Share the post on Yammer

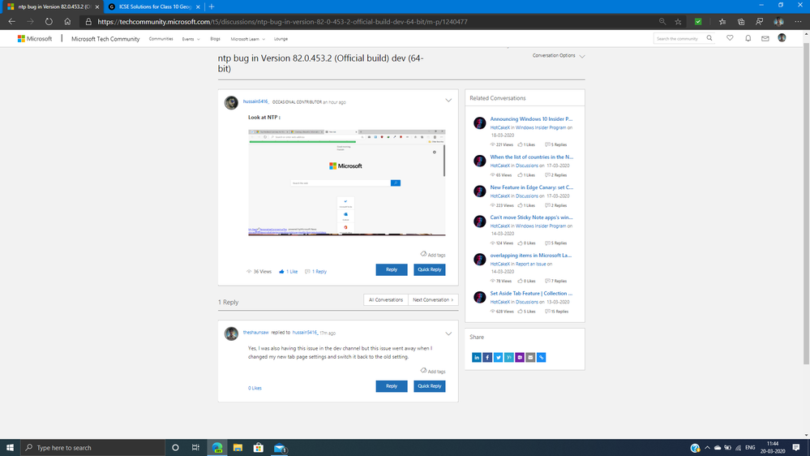509,357
